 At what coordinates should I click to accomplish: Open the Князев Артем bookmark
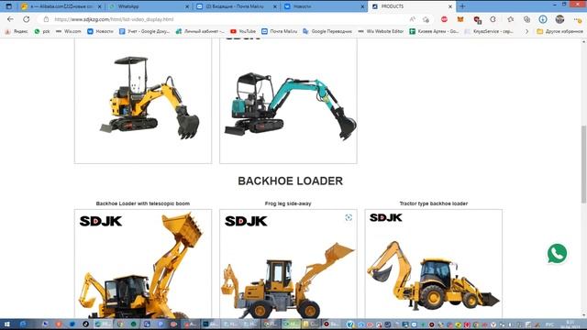coord(434,31)
